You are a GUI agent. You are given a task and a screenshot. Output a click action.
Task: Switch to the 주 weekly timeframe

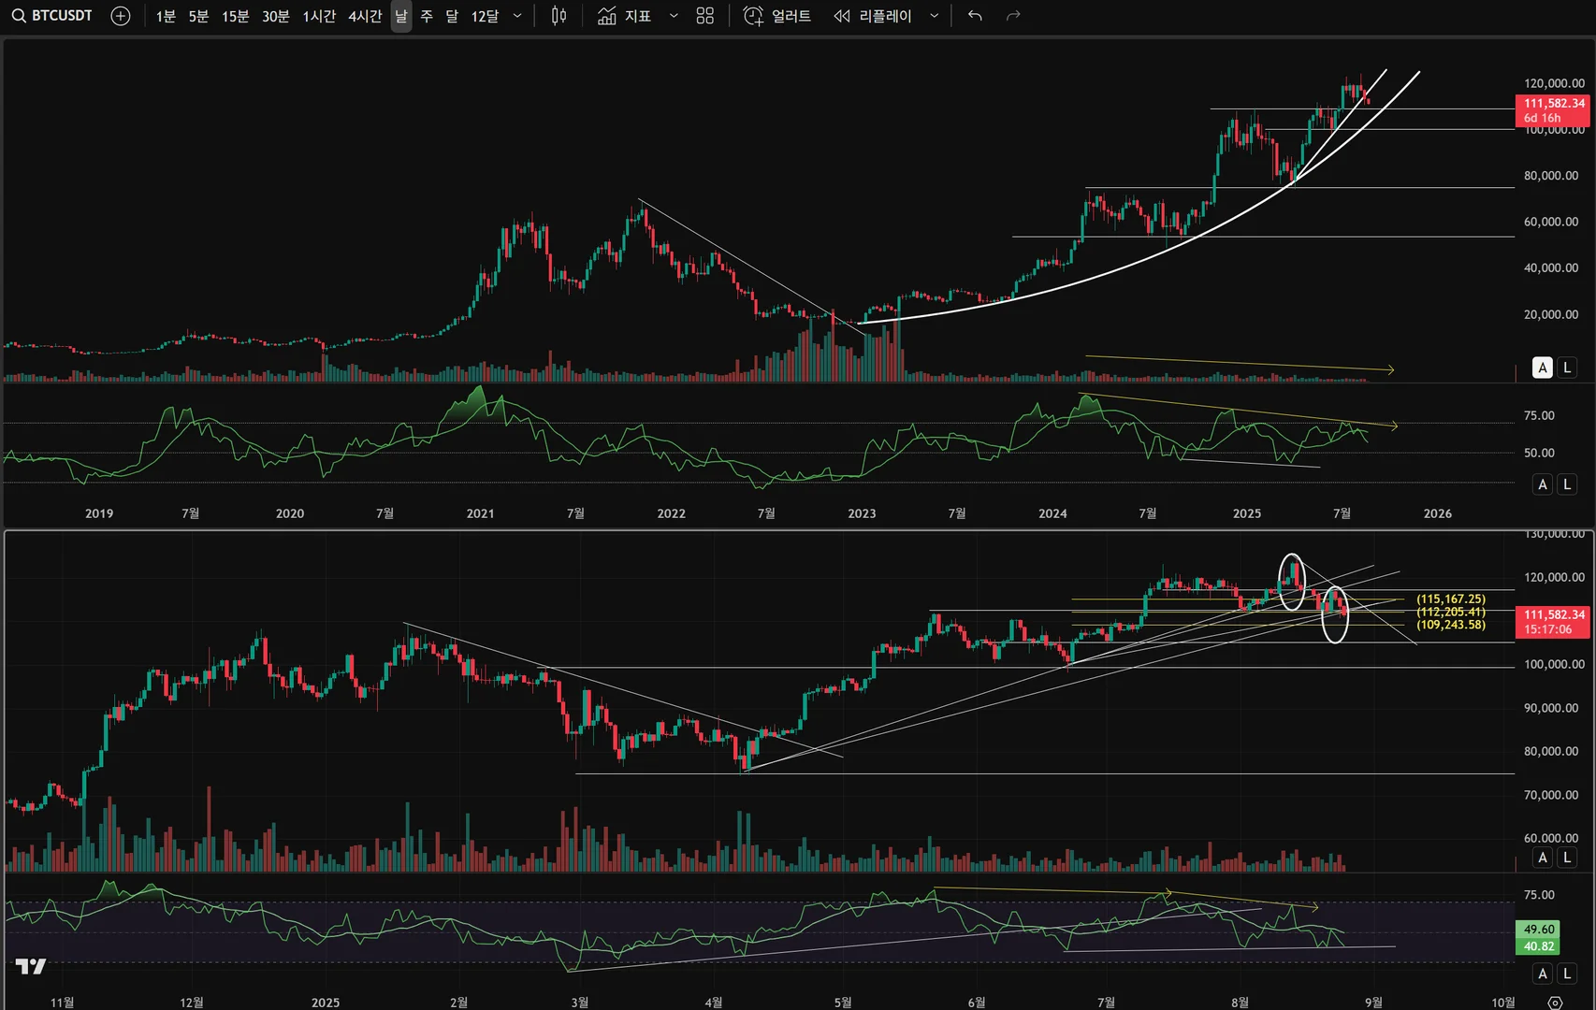point(427,16)
